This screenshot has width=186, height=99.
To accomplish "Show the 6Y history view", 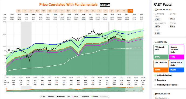I will 93,11.
